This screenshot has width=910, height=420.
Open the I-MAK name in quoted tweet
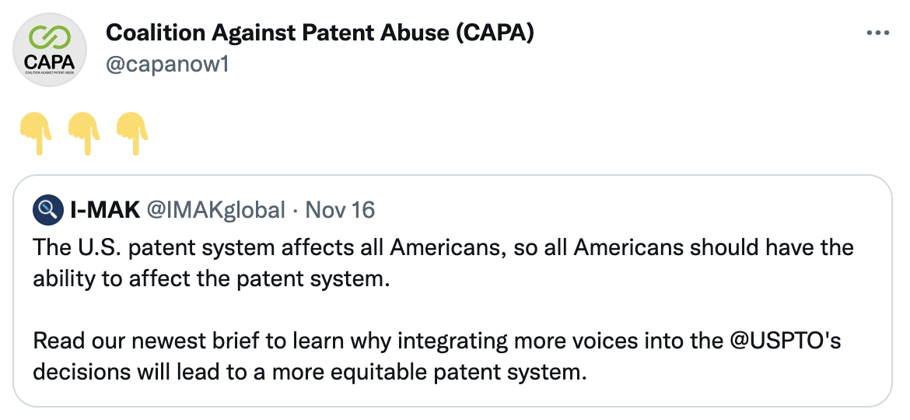click(105, 209)
